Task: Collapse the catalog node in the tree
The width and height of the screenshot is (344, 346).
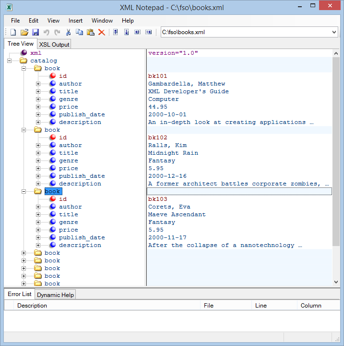Action: click(10, 61)
